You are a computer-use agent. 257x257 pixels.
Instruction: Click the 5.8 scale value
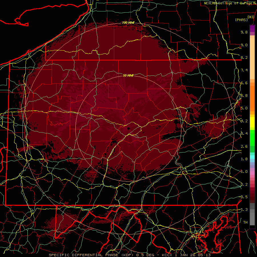coord(244,96)
